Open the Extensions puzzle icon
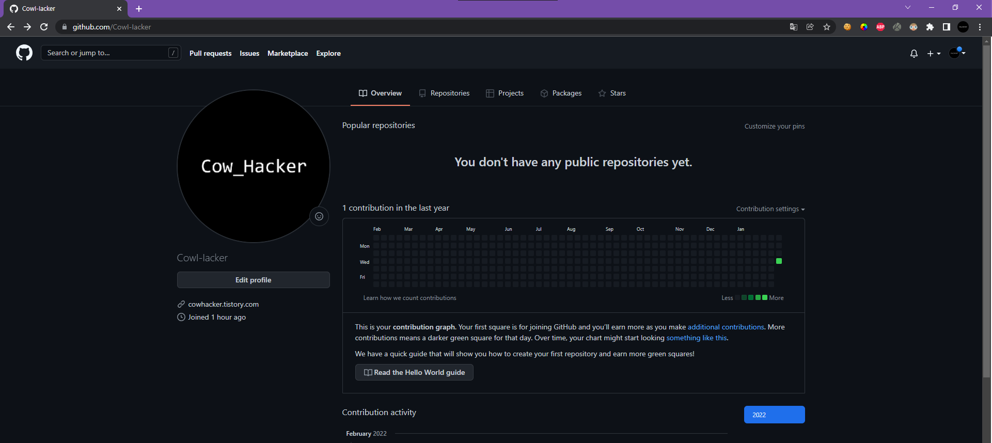Viewport: 992px width, 443px height. click(930, 27)
